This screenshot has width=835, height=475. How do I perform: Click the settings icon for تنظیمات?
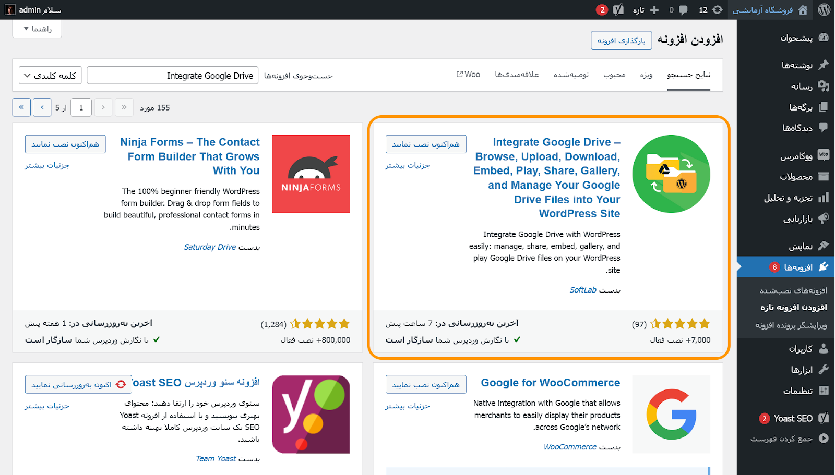click(x=824, y=391)
